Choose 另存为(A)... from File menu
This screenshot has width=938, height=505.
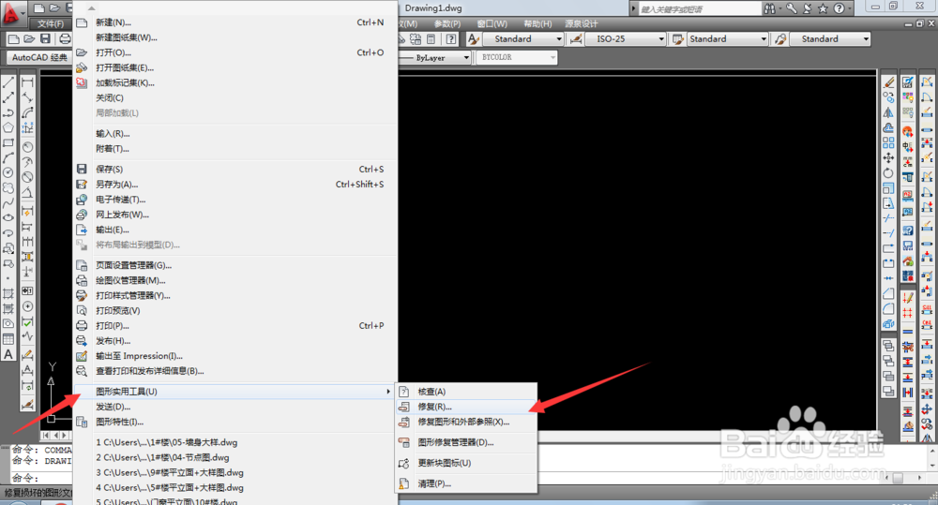[234, 184]
